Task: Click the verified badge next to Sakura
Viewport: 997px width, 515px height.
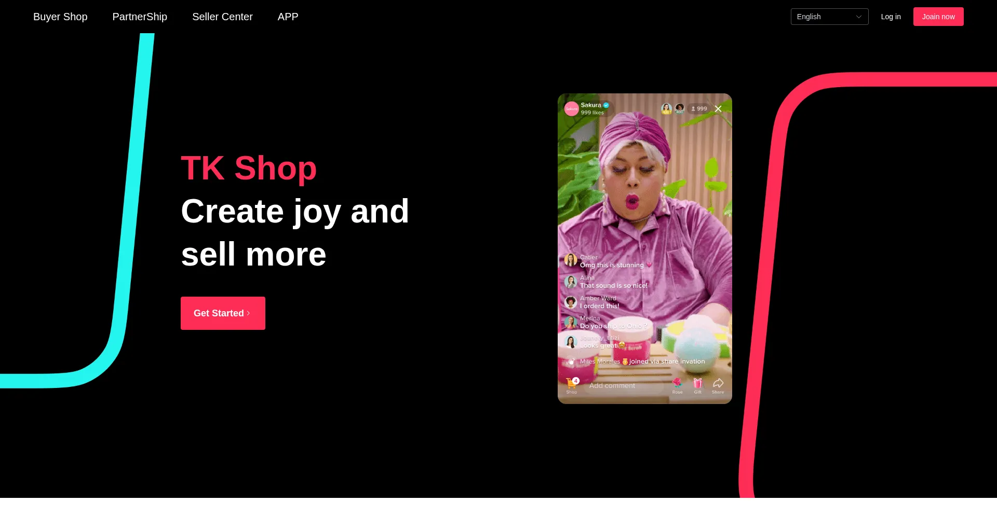Action: 606,105
